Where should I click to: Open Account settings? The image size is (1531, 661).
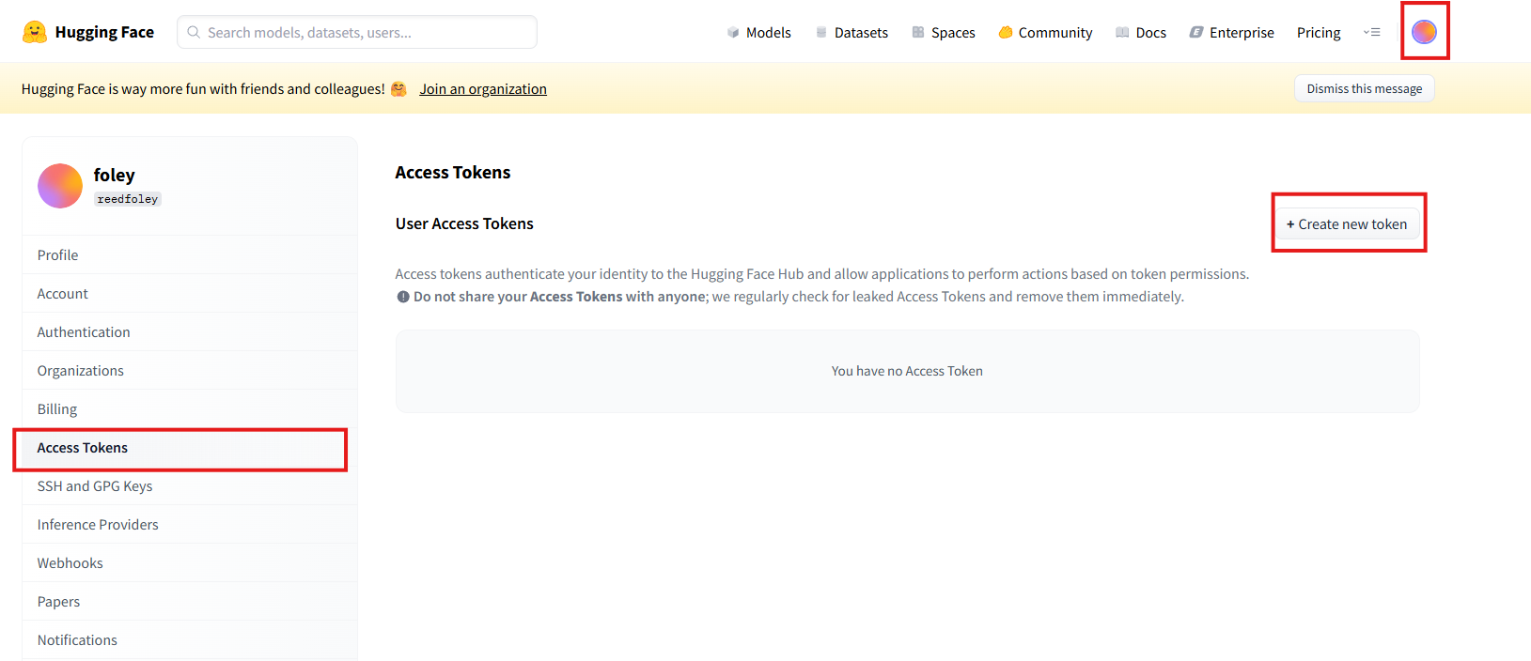click(189, 294)
